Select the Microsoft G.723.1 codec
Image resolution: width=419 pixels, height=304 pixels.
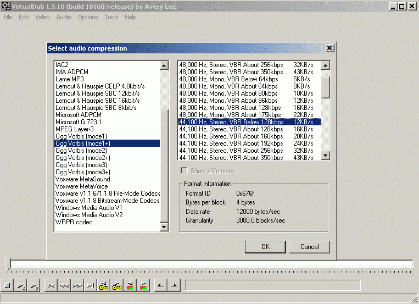pos(107,122)
